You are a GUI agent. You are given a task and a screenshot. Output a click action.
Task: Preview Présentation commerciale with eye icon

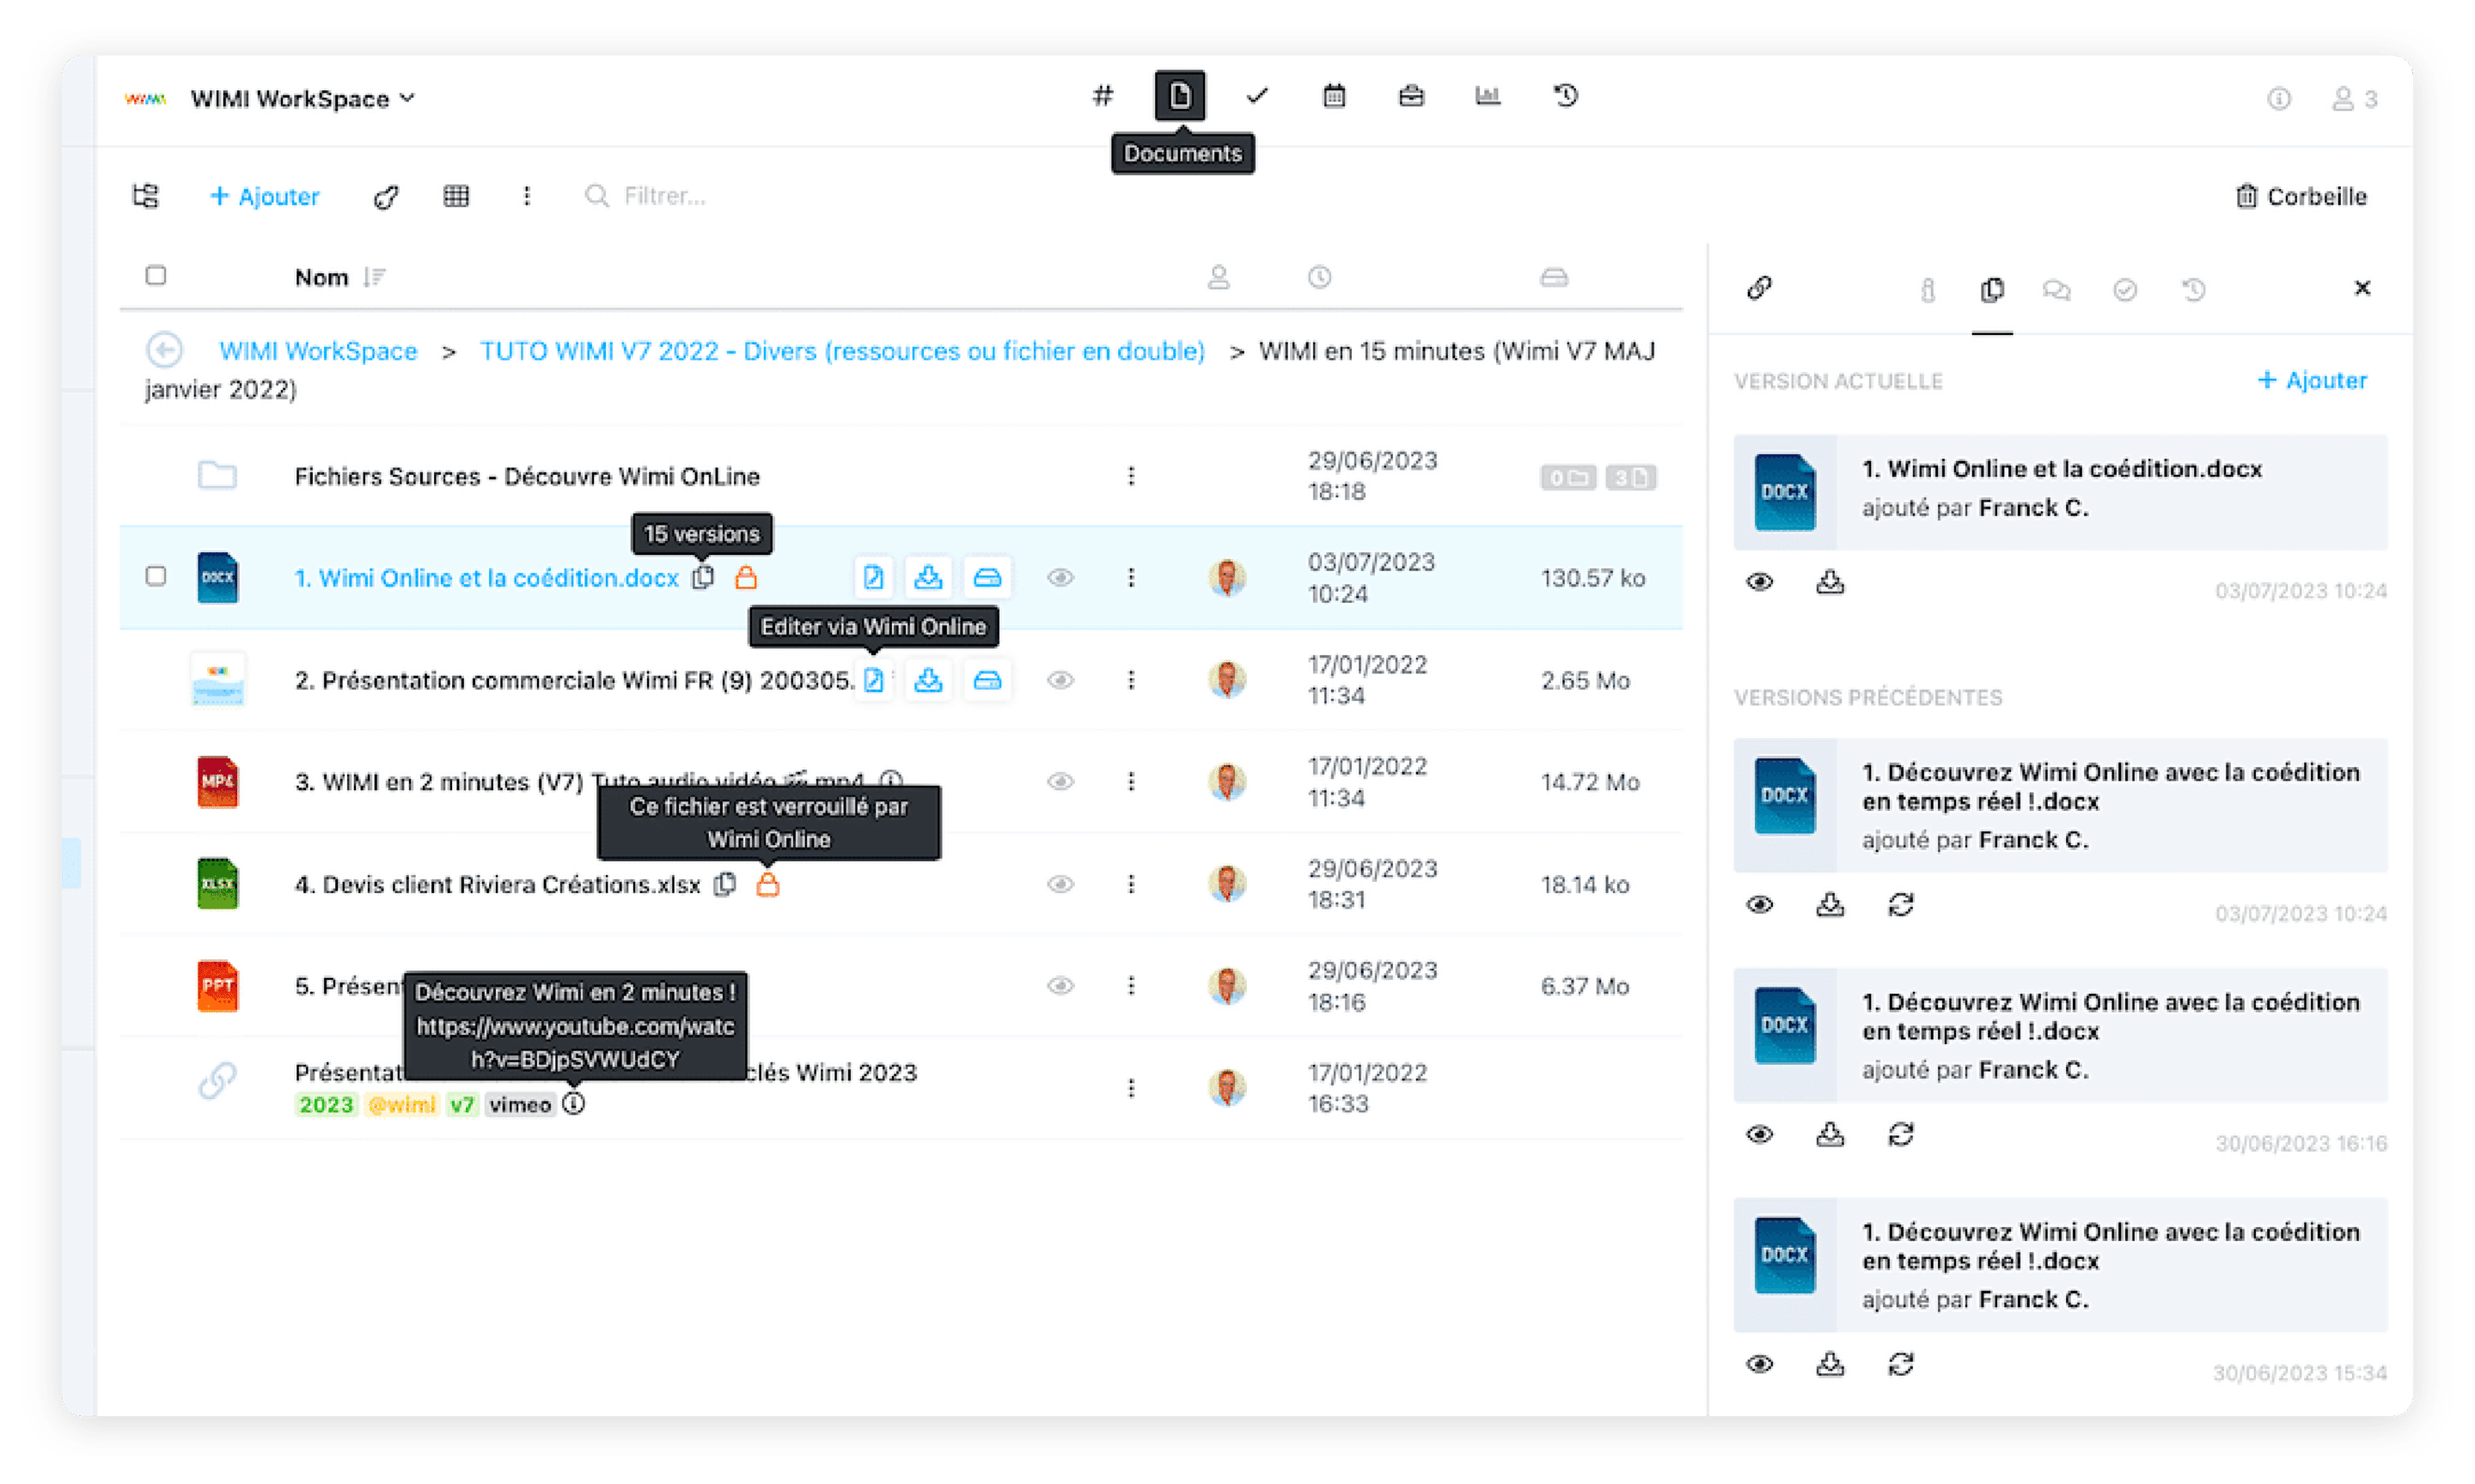(x=1060, y=680)
